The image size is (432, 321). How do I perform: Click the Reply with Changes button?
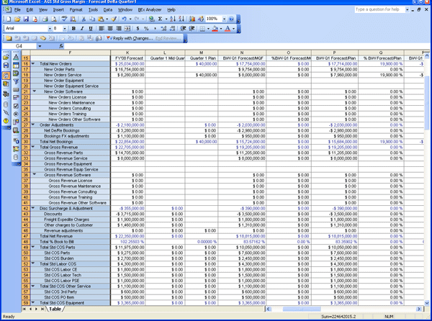(x=132, y=37)
